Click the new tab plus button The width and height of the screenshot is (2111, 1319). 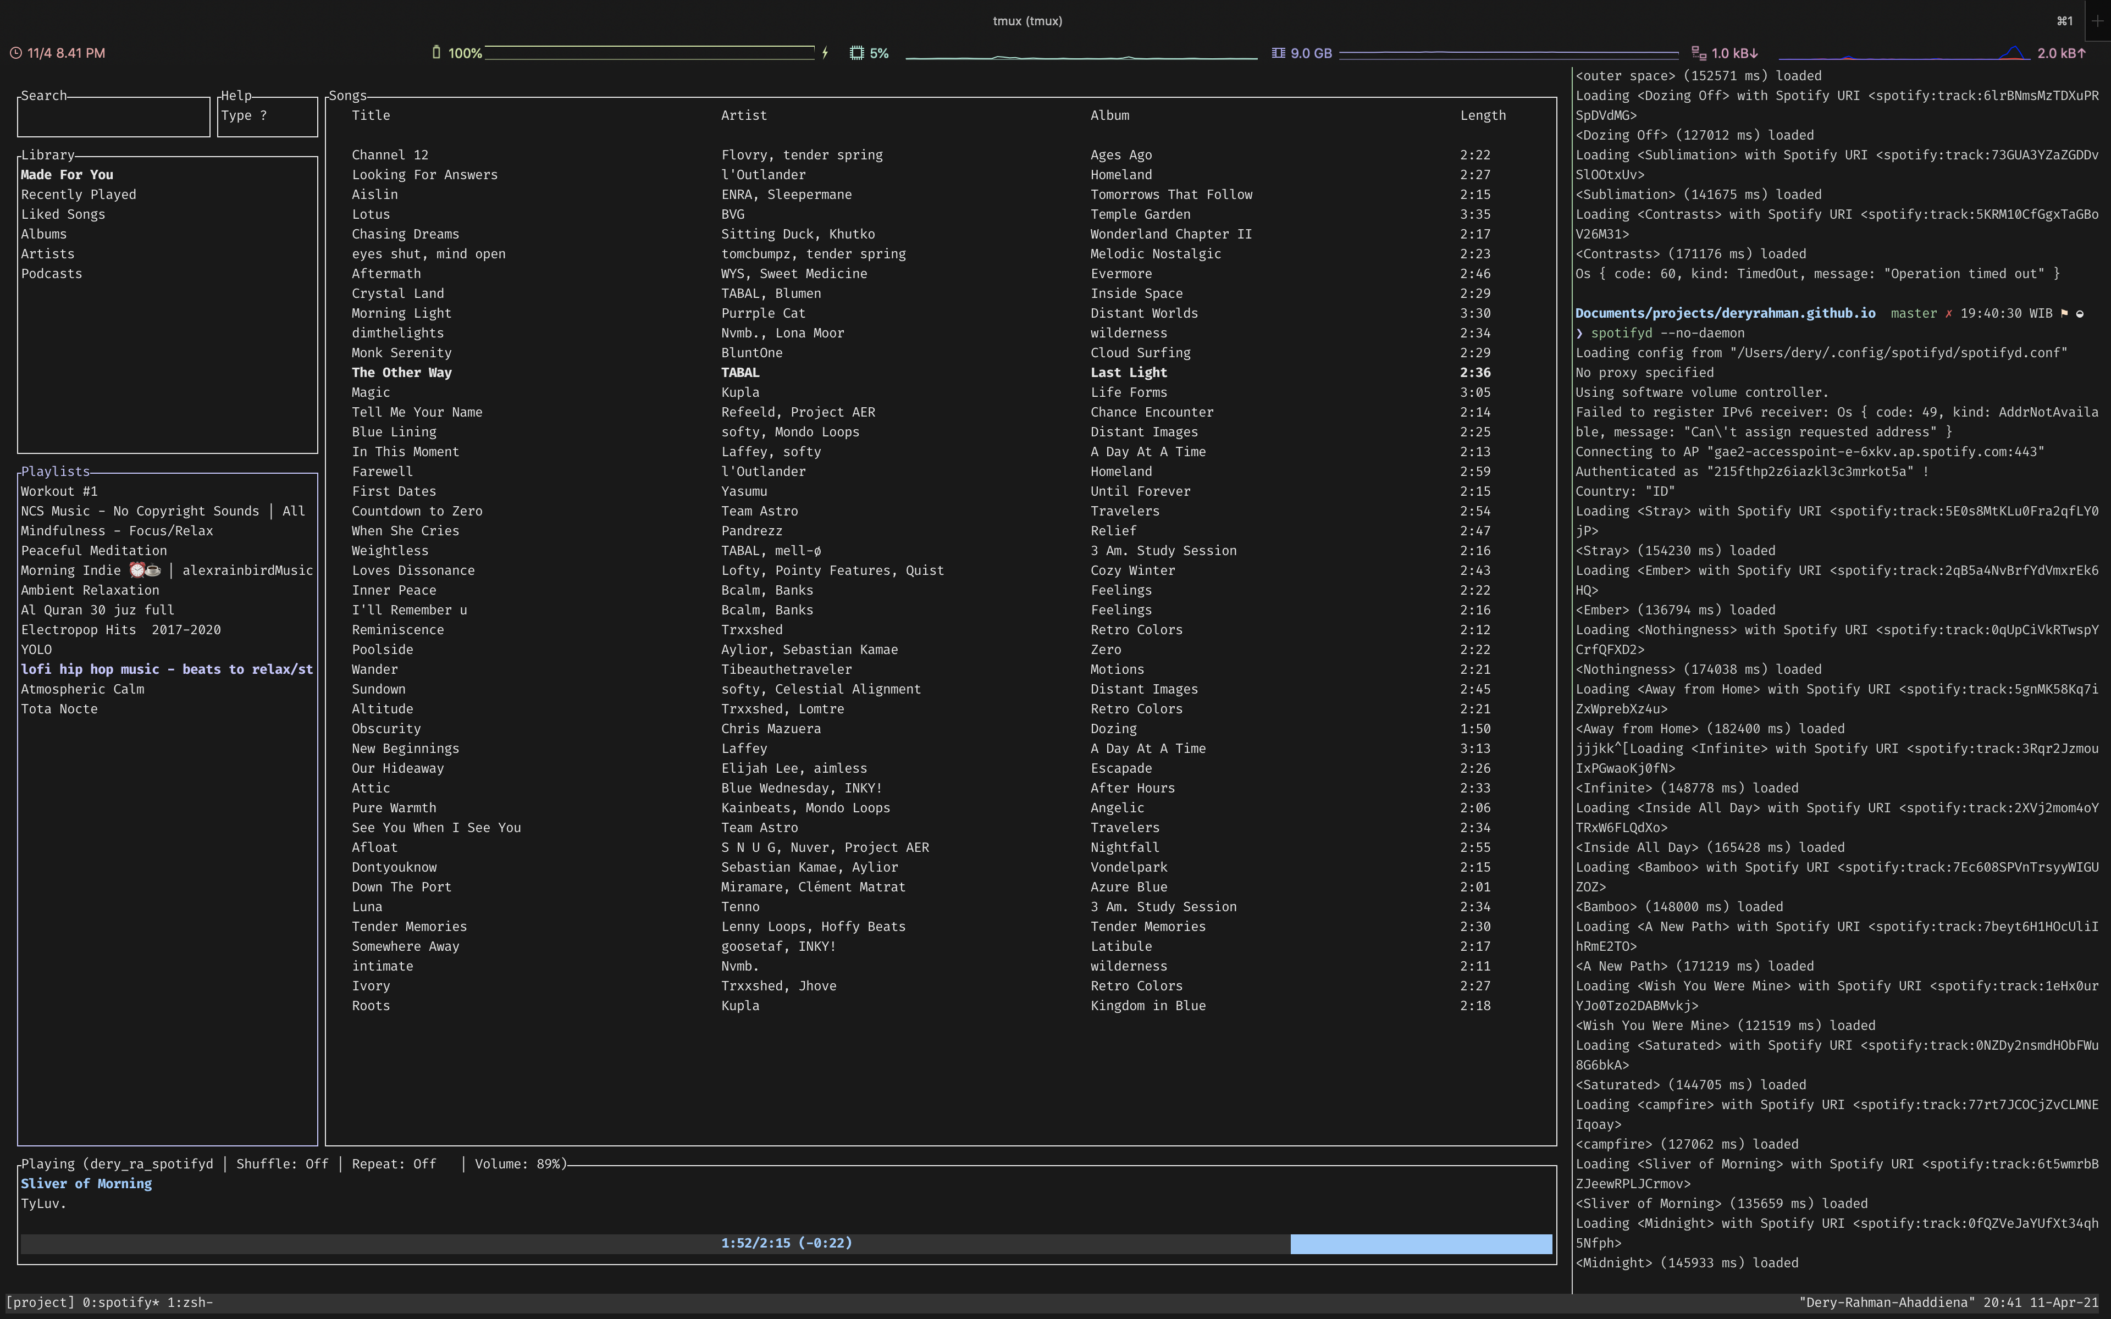(x=2098, y=21)
